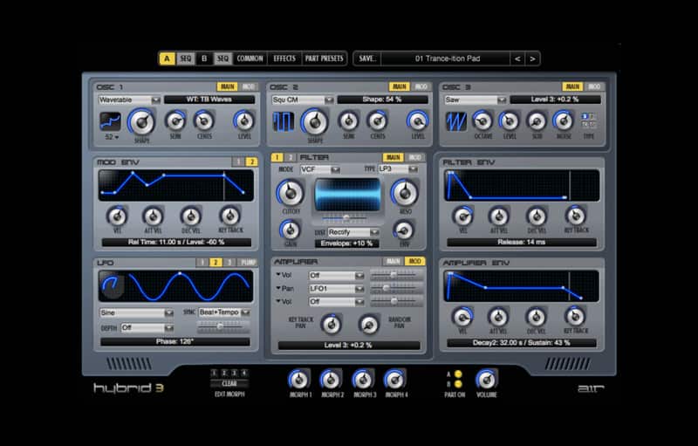This screenshot has width=698, height=446.
Task: Open the EFFECTS tab
Action: point(284,58)
